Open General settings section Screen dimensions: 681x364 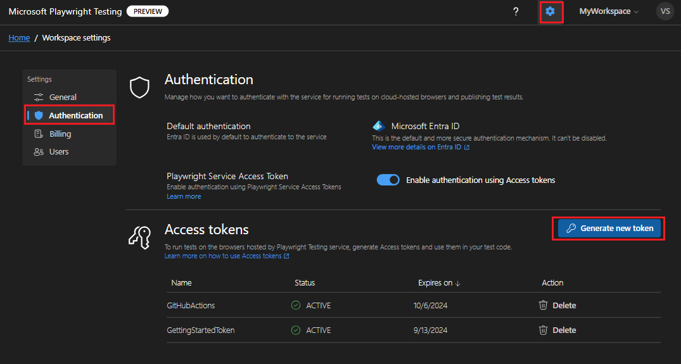pos(63,97)
